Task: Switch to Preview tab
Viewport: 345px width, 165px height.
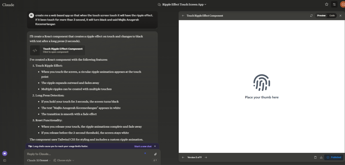Action: tap(321, 15)
